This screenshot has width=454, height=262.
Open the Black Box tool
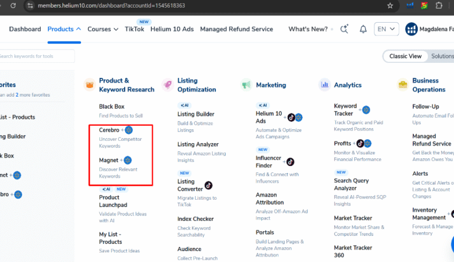pyautogui.click(x=112, y=107)
